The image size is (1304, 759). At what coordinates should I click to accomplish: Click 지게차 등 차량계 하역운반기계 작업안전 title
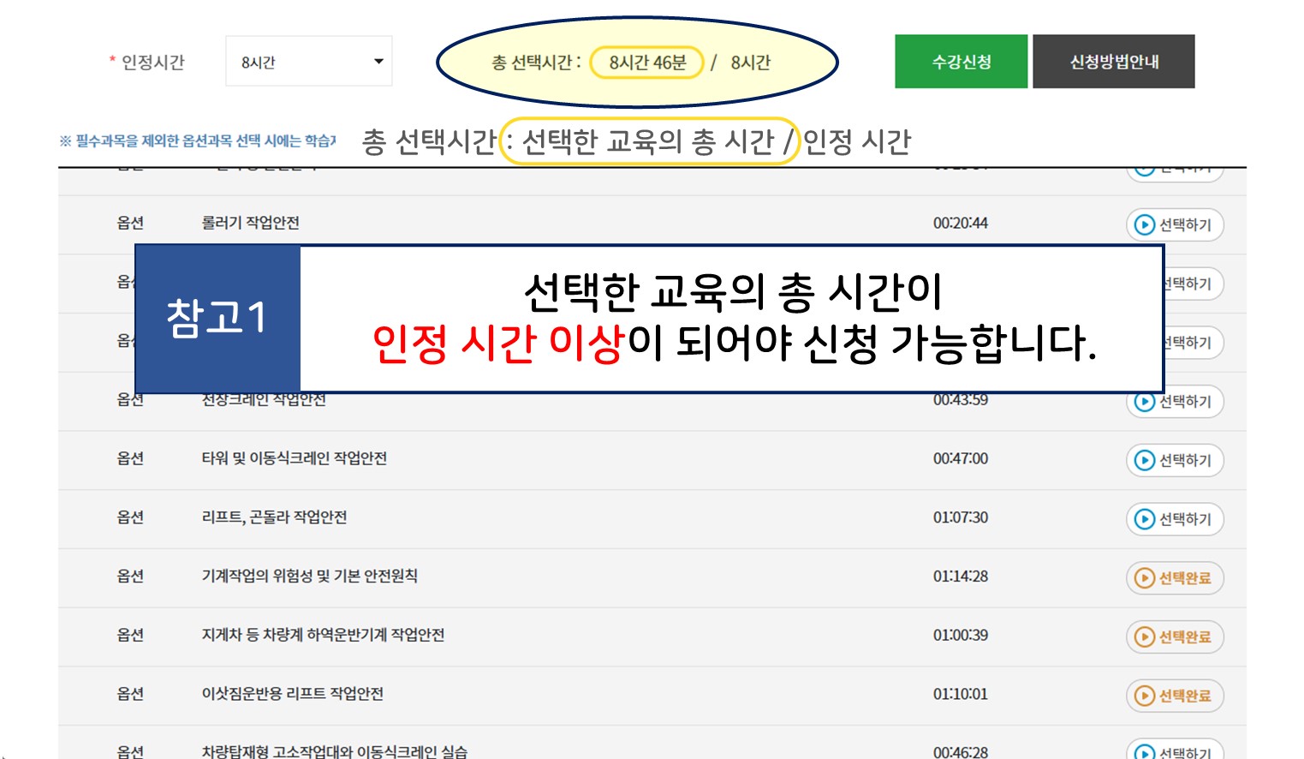(323, 635)
